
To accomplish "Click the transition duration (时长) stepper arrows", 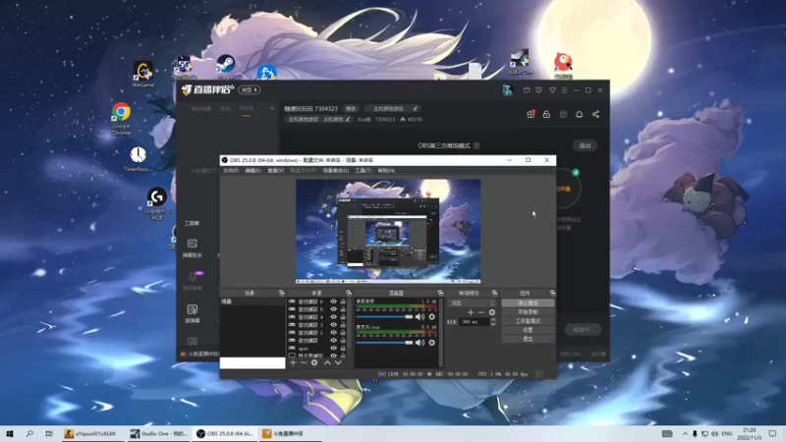I will pos(493,322).
